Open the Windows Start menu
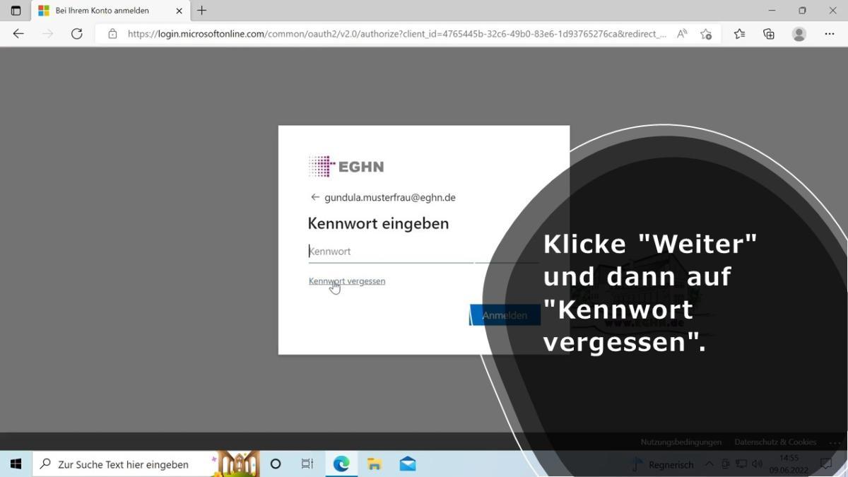This screenshot has width=848, height=477. [x=16, y=464]
